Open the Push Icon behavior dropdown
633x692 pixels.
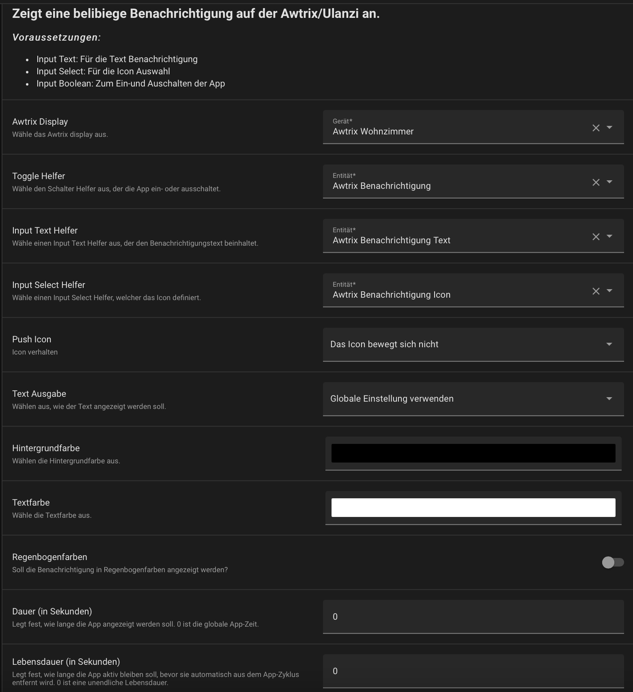pyautogui.click(x=473, y=344)
